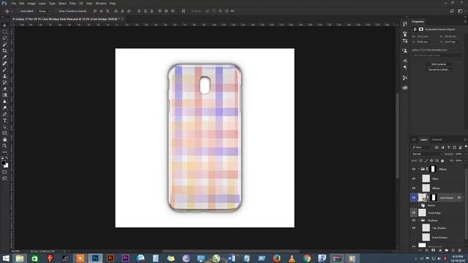Open Auto-Select Group dropdown
The width and height of the screenshot is (468, 263).
click(x=44, y=11)
